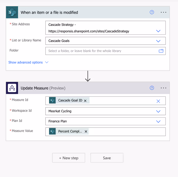Clear the Measure Id field with blue X
This screenshot has width=178, height=177.
click(158, 101)
